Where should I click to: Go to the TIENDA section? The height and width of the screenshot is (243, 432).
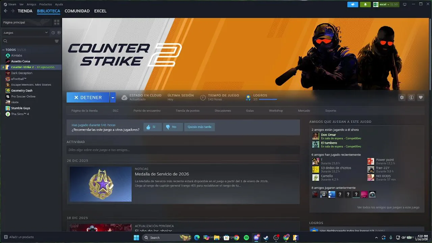(25, 11)
